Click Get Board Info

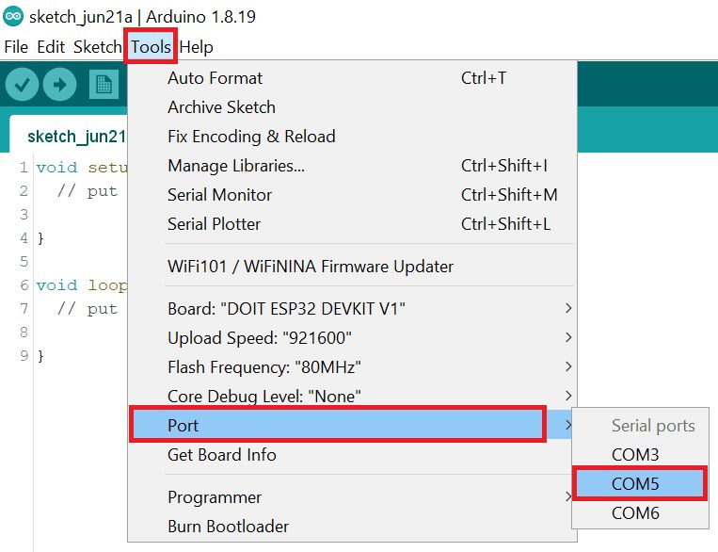222,455
